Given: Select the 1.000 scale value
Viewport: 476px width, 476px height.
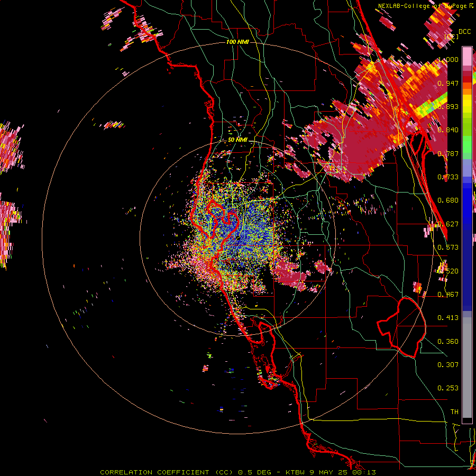Looking at the screenshot, I should (x=448, y=59).
